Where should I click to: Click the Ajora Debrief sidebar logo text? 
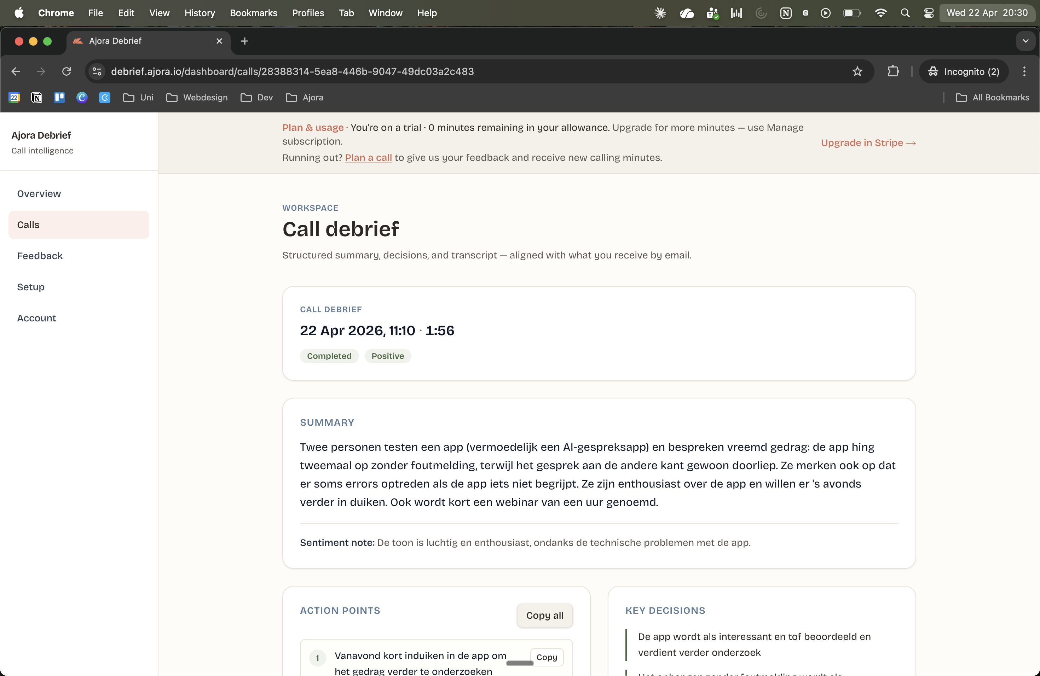[x=41, y=135]
